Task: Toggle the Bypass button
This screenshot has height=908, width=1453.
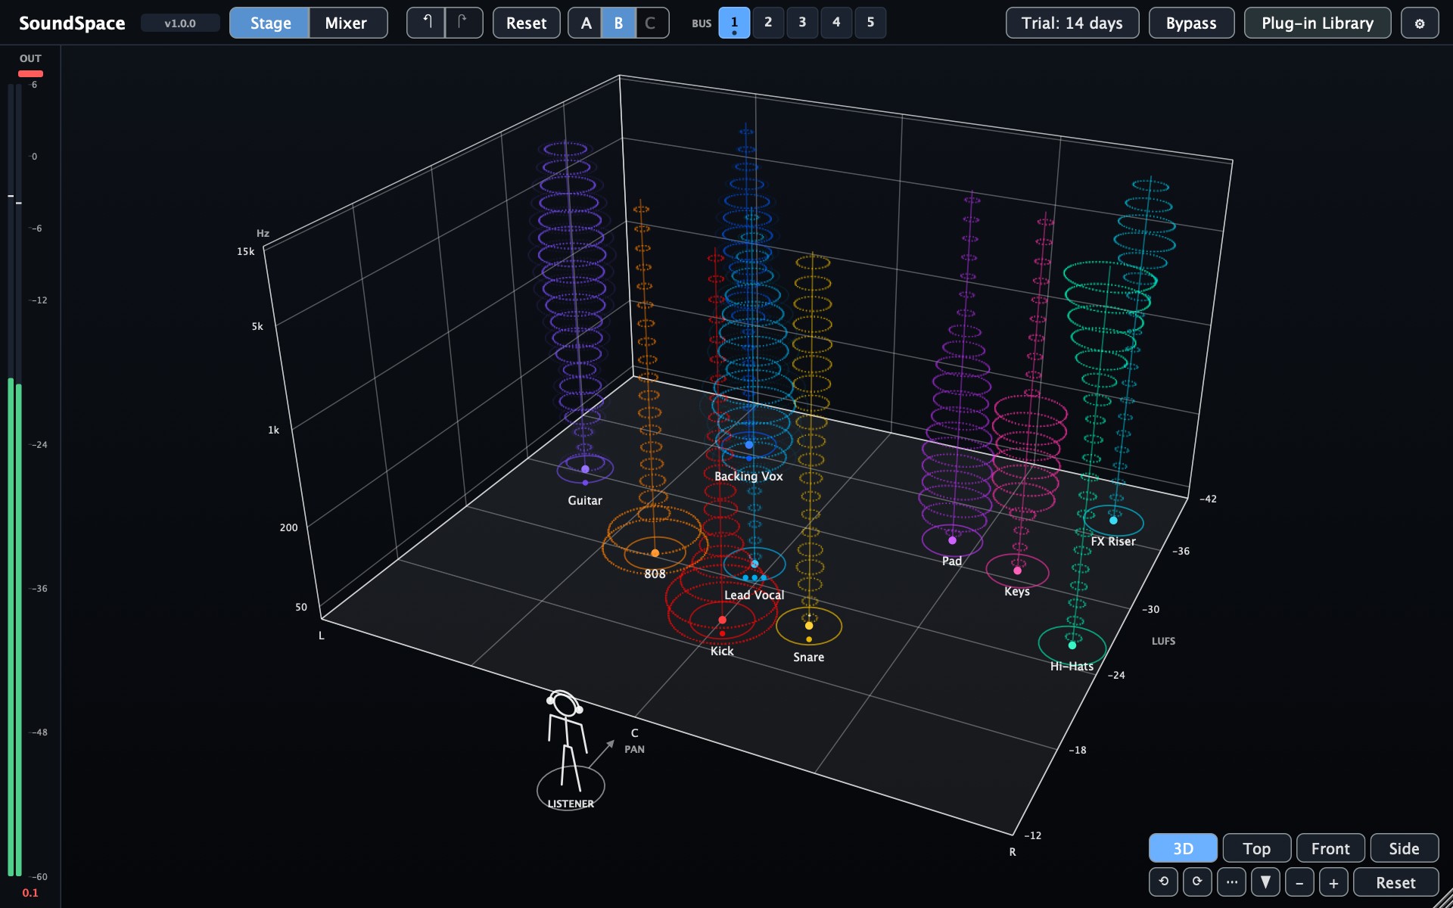Action: pyautogui.click(x=1191, y=23)
